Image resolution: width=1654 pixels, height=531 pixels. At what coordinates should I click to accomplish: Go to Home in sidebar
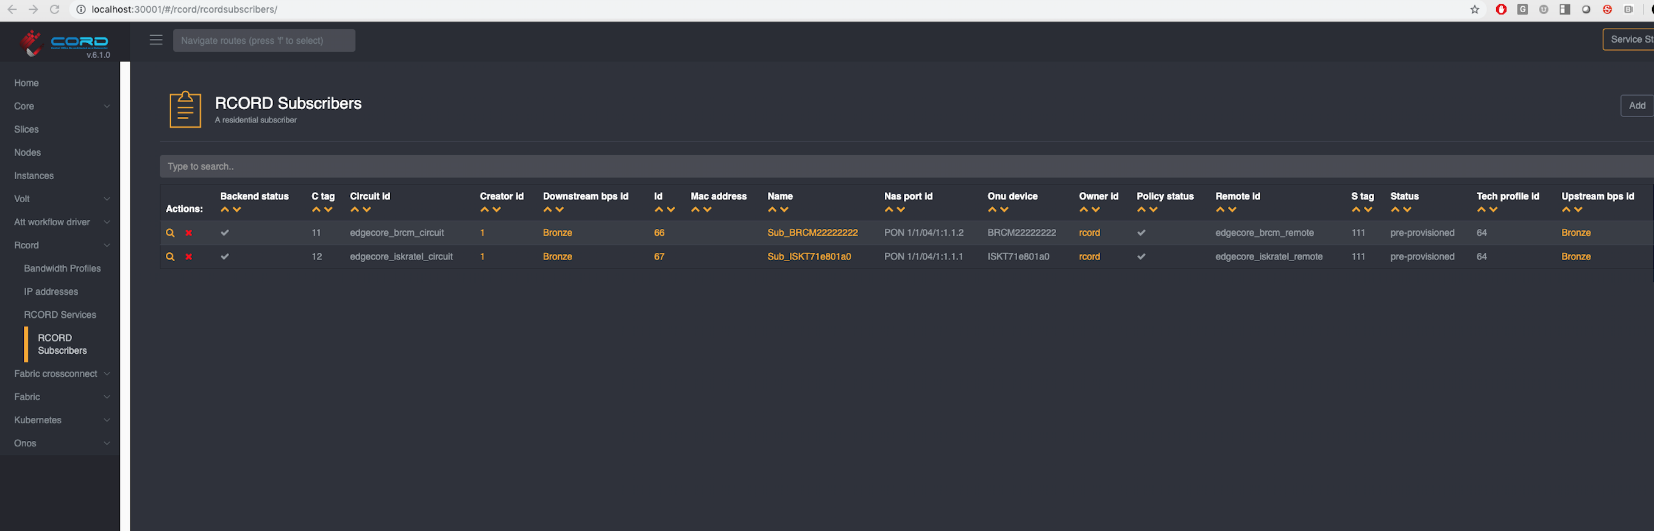tap(26, 83)
